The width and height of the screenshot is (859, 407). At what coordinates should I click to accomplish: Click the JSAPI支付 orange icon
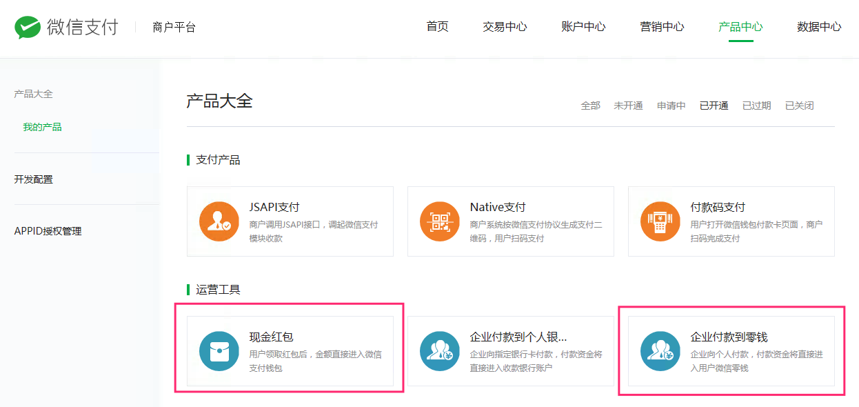click(219, 221)
